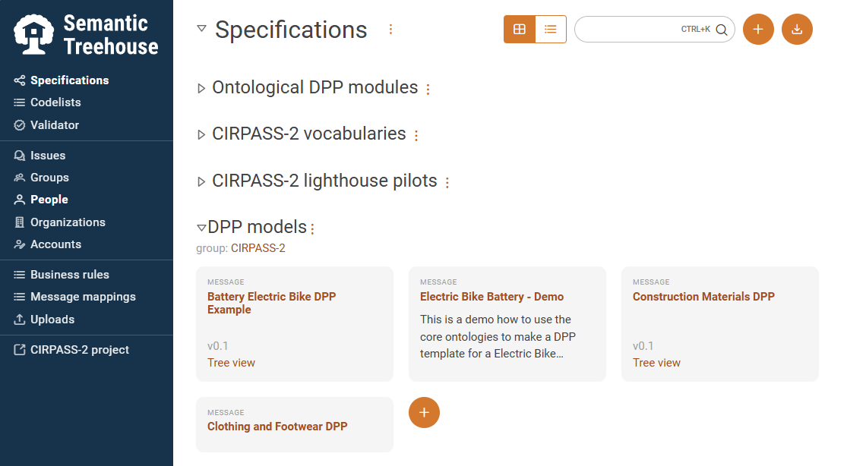
Task: Switch to list view
Action: [551, 29]
